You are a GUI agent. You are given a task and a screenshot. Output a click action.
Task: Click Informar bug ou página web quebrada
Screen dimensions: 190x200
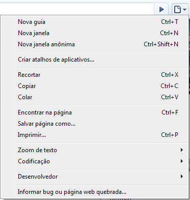[102, 192]
